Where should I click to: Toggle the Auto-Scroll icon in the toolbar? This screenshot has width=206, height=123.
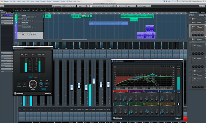[88, 6]
